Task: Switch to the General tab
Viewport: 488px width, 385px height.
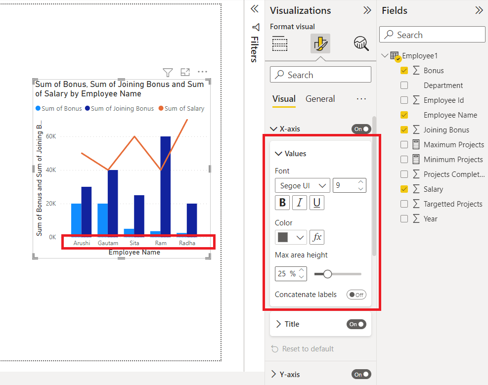Action: tap(320, 99)
